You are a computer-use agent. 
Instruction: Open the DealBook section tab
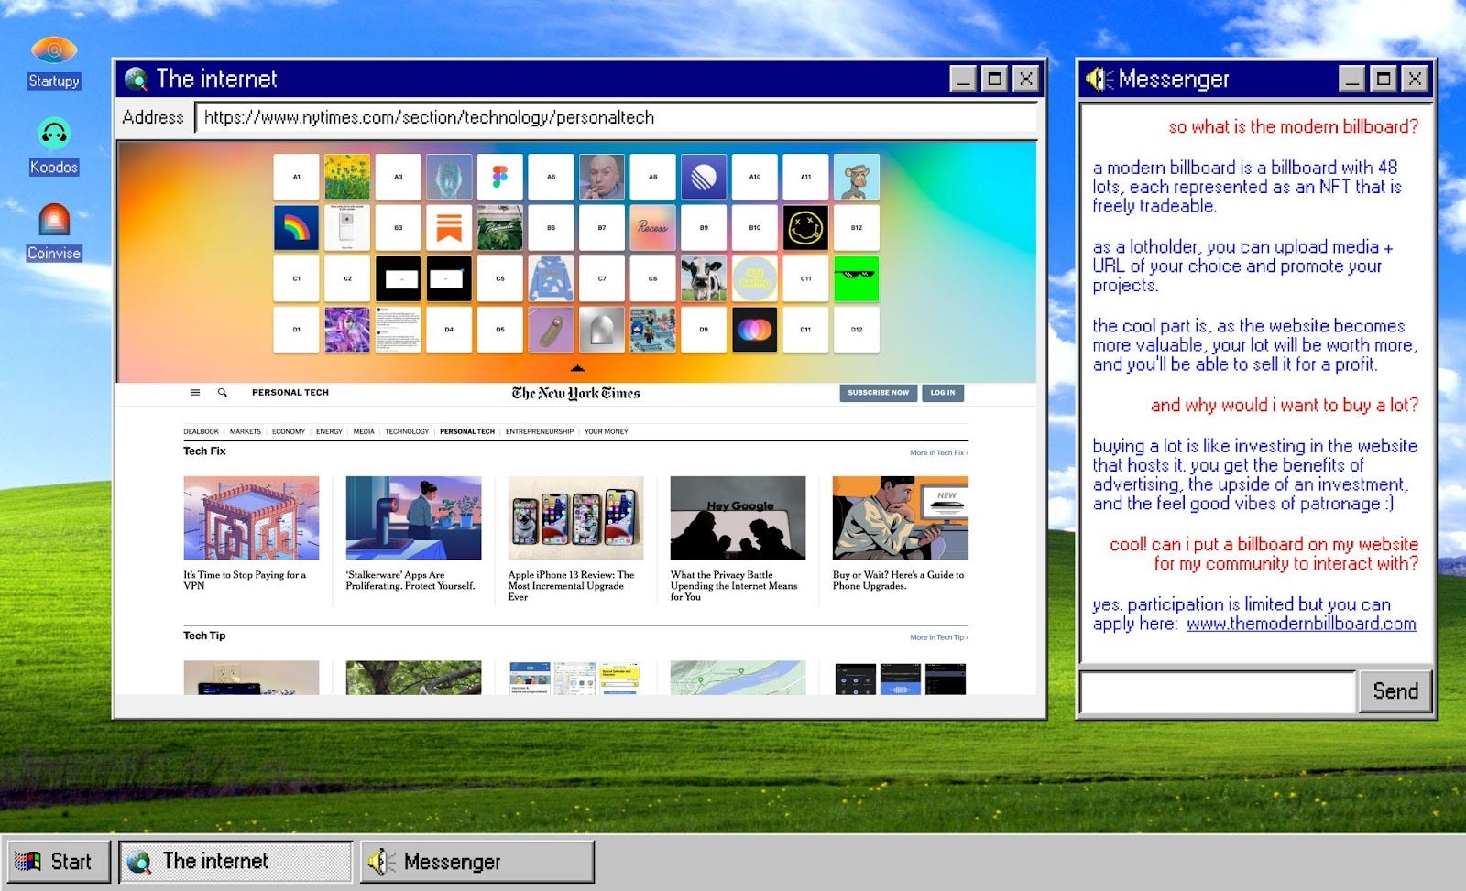click(201, 431)
